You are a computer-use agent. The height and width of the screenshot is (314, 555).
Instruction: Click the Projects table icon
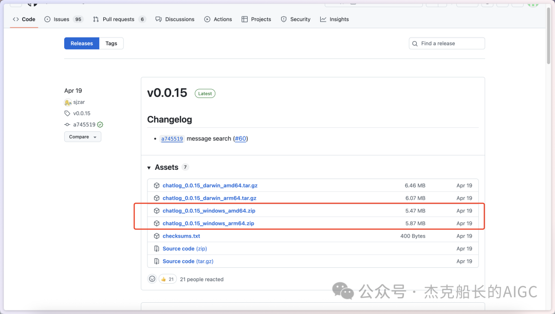point(245,19)
